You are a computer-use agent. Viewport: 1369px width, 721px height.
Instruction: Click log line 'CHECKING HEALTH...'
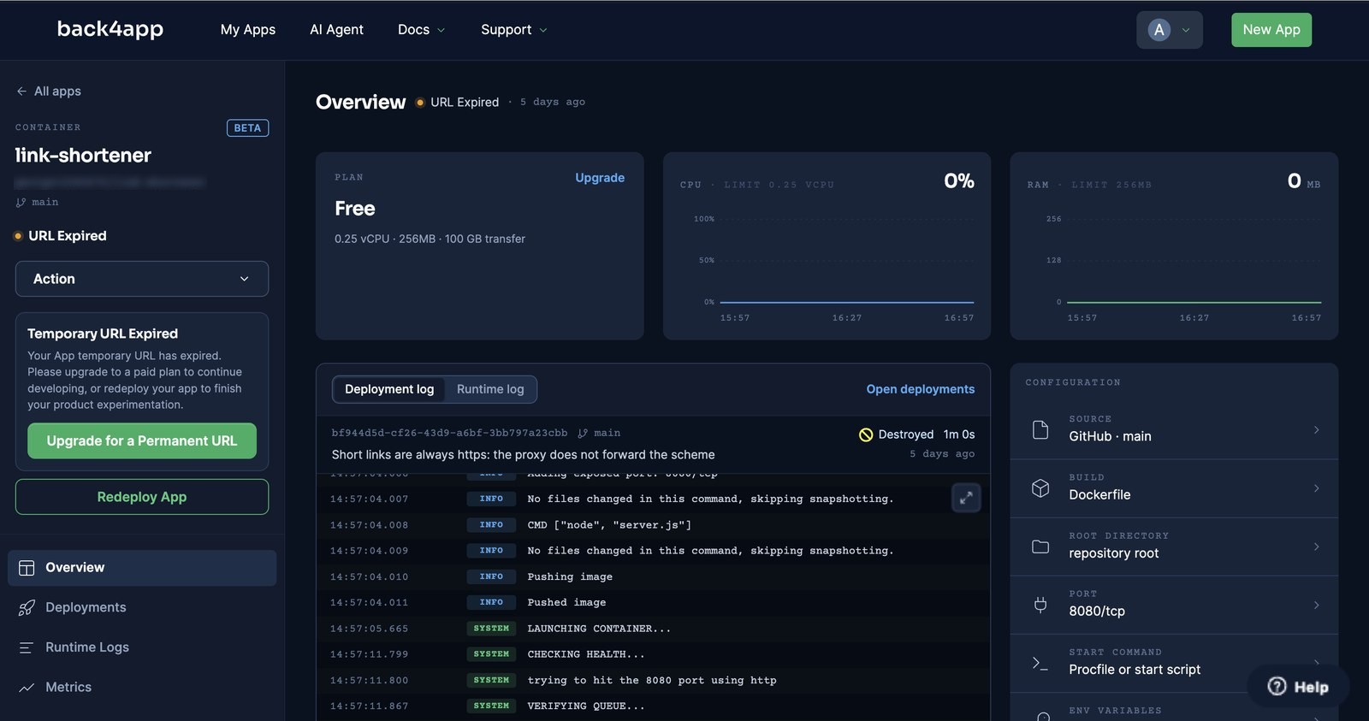click(586, 654)
